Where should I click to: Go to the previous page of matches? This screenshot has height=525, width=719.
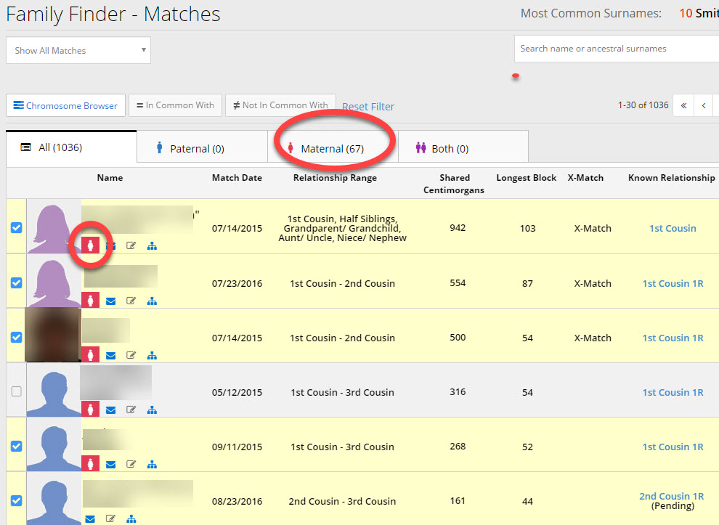coord(703,105)
